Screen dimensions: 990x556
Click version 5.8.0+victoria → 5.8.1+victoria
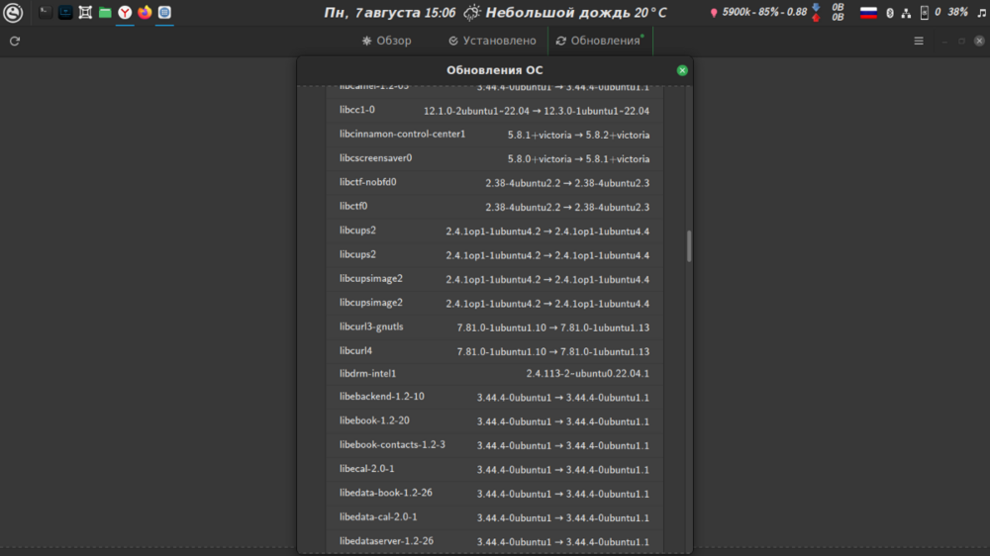point(578,159)
